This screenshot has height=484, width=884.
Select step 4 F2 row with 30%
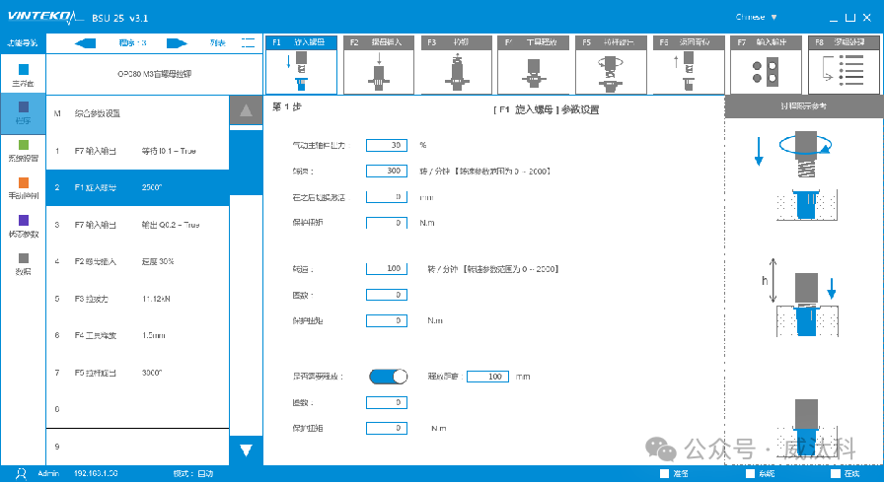(x=137, y=261)
